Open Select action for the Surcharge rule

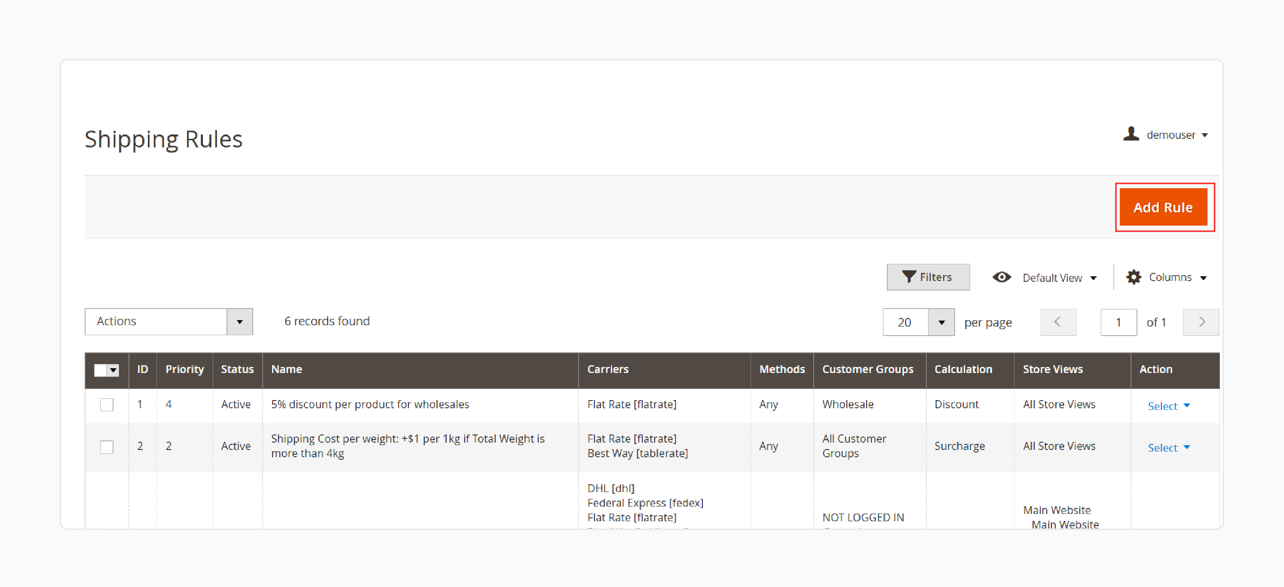(x=1168, y=447)
